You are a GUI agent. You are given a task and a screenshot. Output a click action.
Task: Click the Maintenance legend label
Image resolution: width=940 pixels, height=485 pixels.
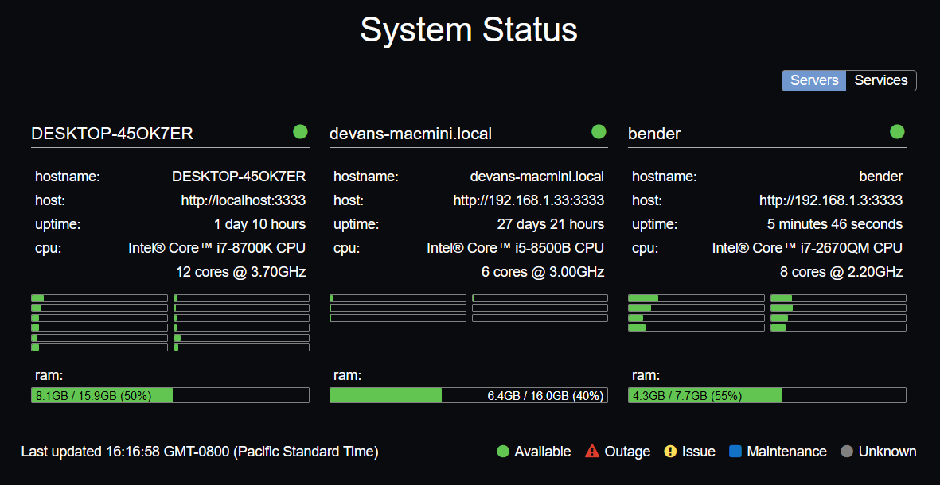pos(786,452)
